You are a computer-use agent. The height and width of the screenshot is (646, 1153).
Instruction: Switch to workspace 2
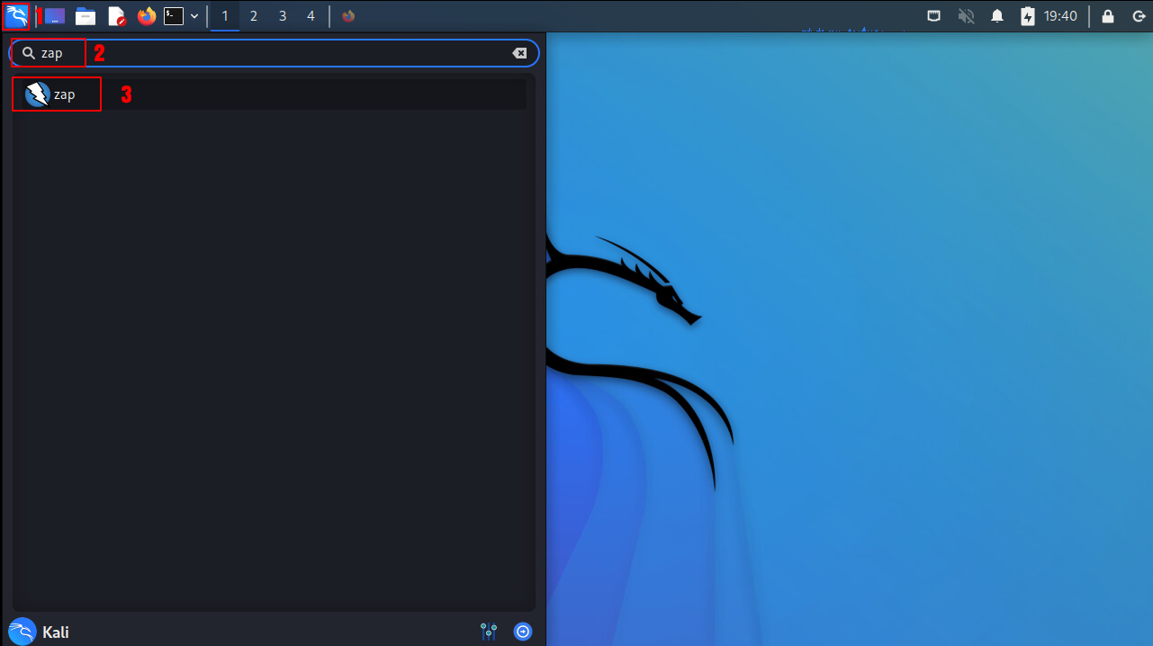tap(254, 16)
